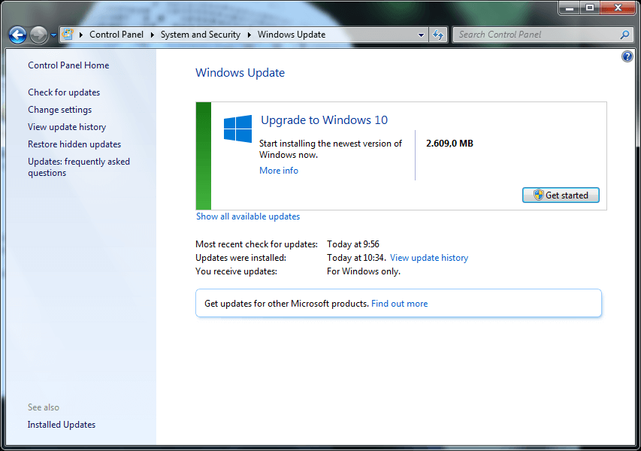Open the More info link
This screenshot has width=641, height=451.
click(279, 171)
